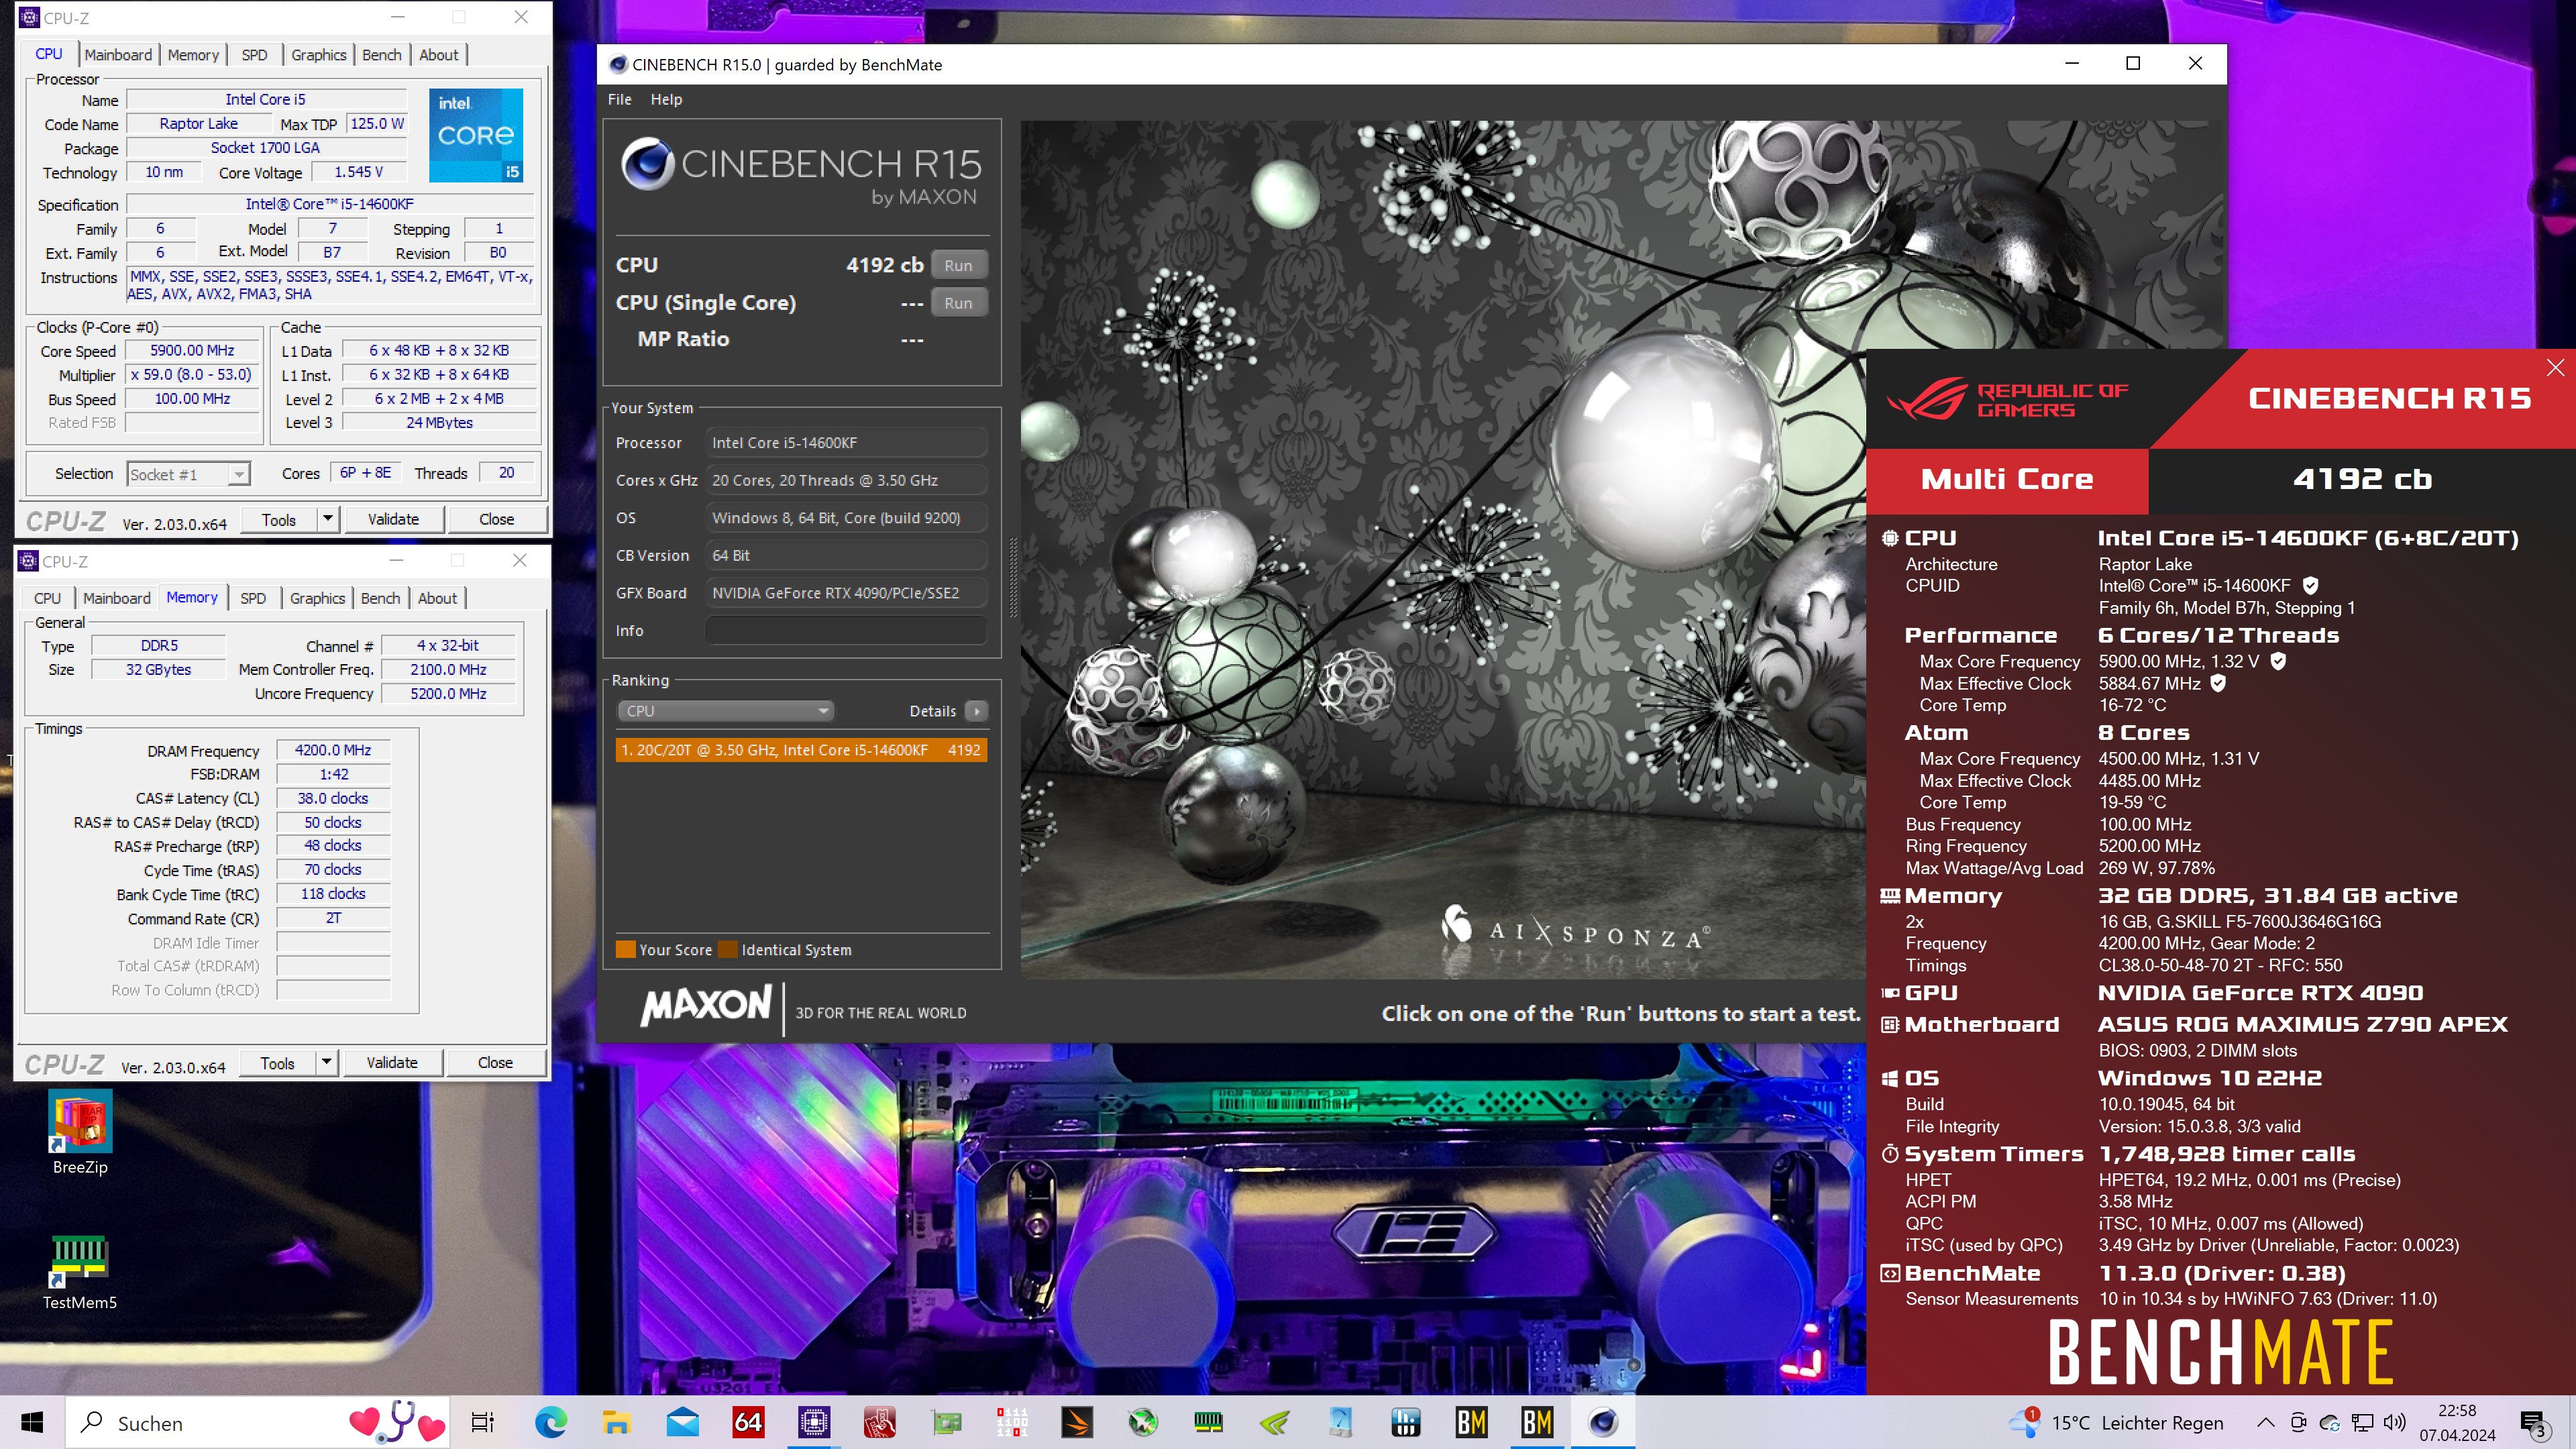Click Close button in lower CPU-Z window
The height and width of the screenshot is (1449, 2576).
(495, 1062)
